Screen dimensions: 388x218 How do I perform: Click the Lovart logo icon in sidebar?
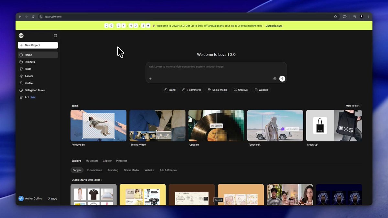click(21, 36)
